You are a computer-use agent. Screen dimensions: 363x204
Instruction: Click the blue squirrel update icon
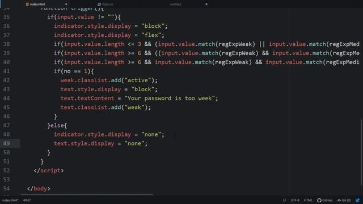(x=358, y=200)
